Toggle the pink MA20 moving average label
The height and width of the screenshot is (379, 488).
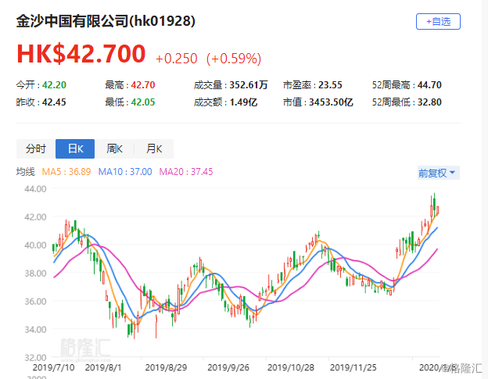click(185, 172)
